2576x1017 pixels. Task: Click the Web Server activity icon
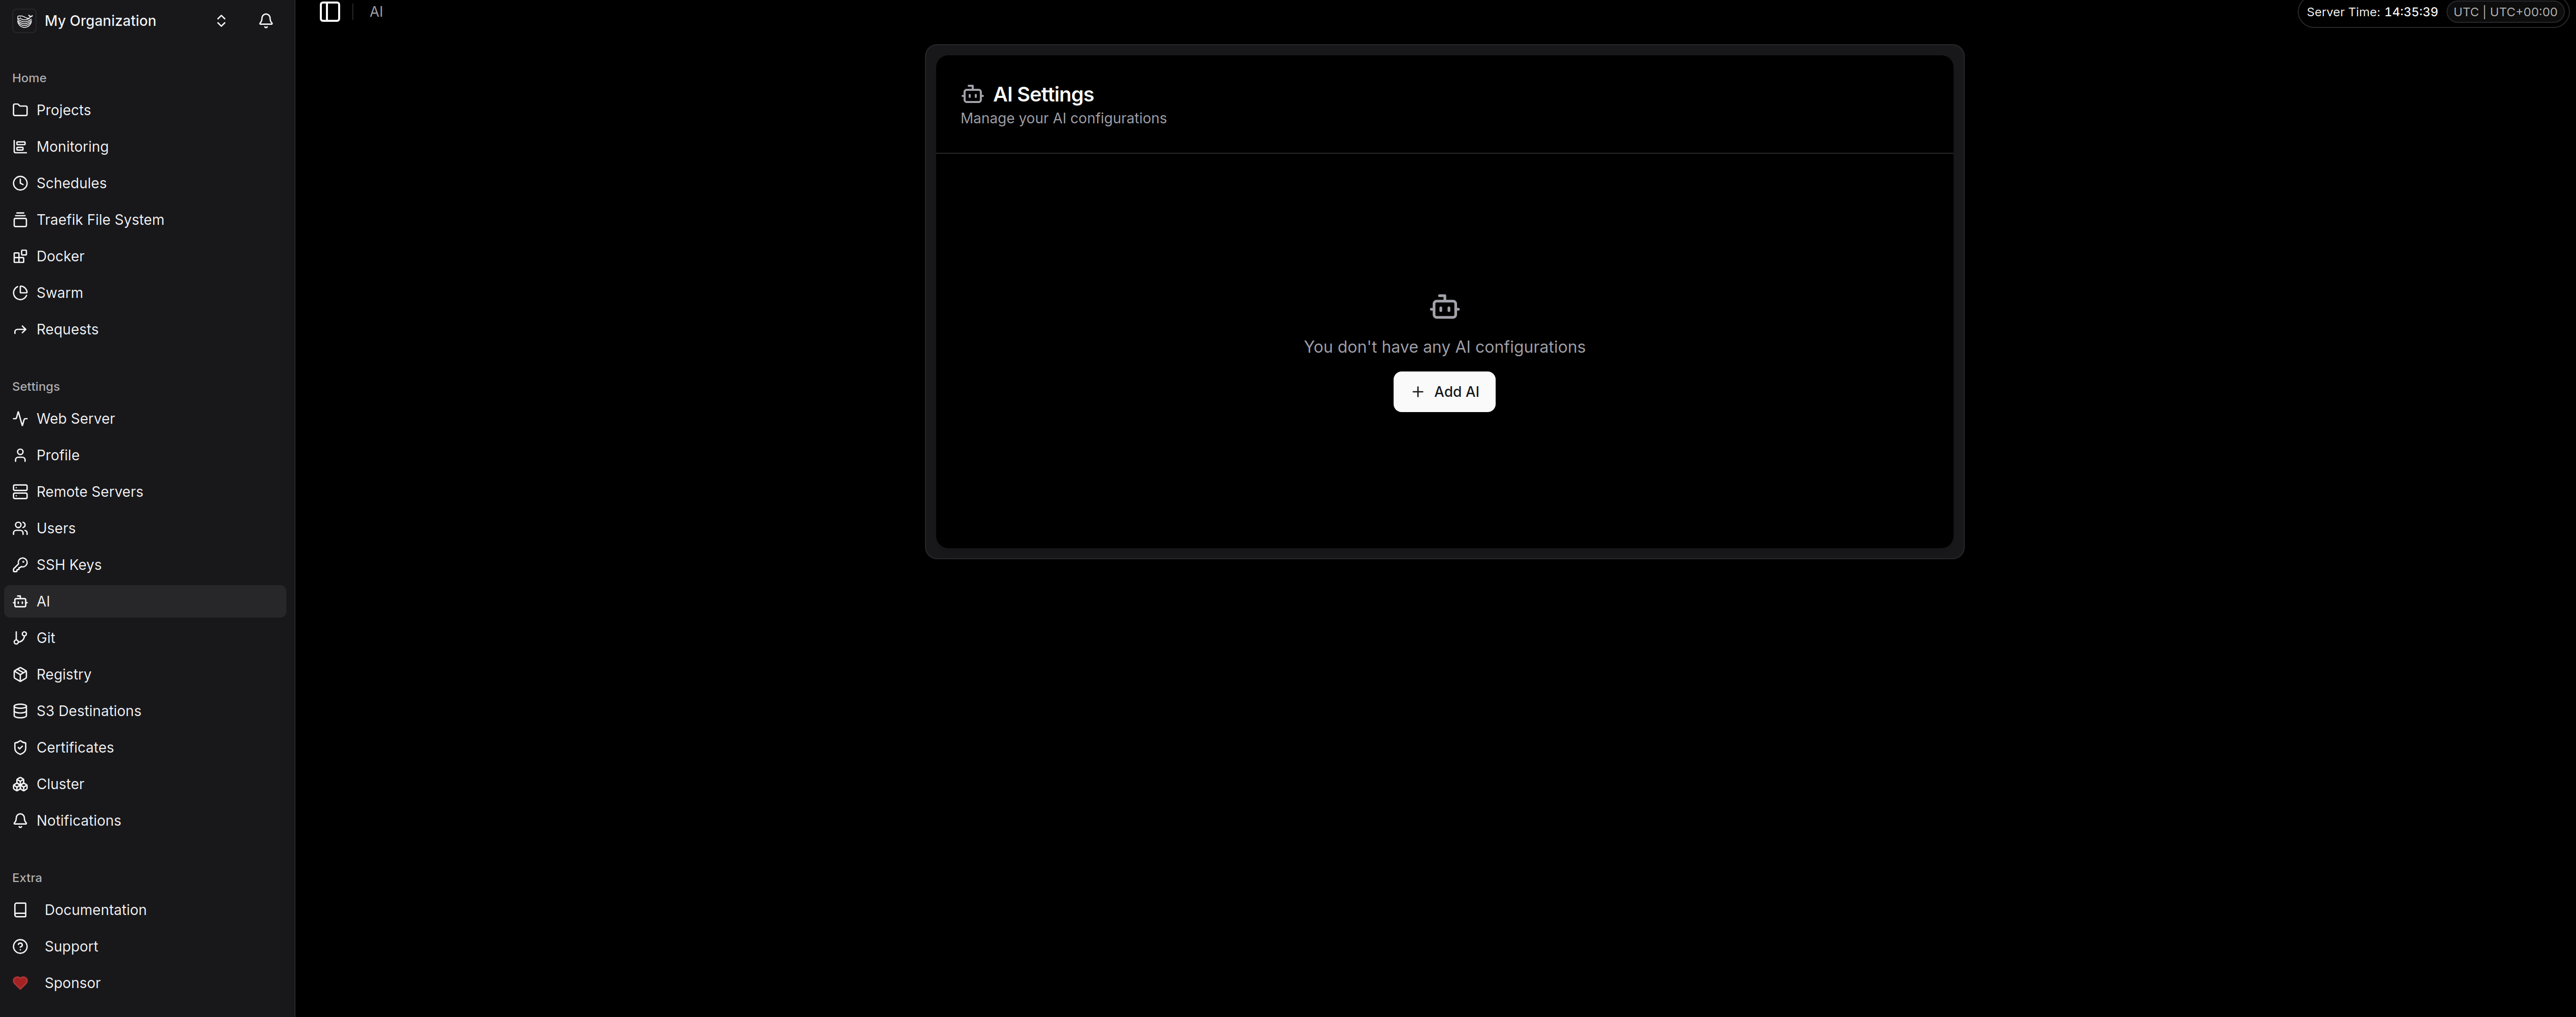20,419
